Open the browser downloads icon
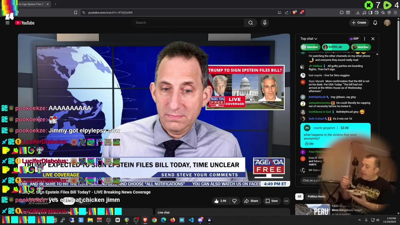This screenshot has height=225, width=400. [x=358, y=12]
